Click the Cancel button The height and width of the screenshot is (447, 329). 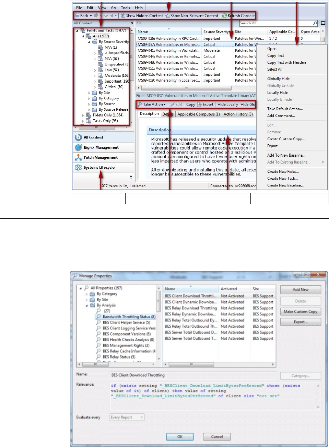tap(217, 437)
